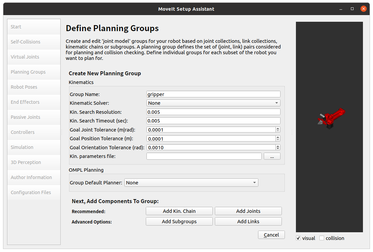Close the MoveIt Setup Assistant window
373x252 pixels.
tap(364, 9)
